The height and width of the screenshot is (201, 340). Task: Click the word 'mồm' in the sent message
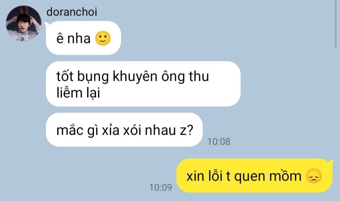[x=285, y=176]
